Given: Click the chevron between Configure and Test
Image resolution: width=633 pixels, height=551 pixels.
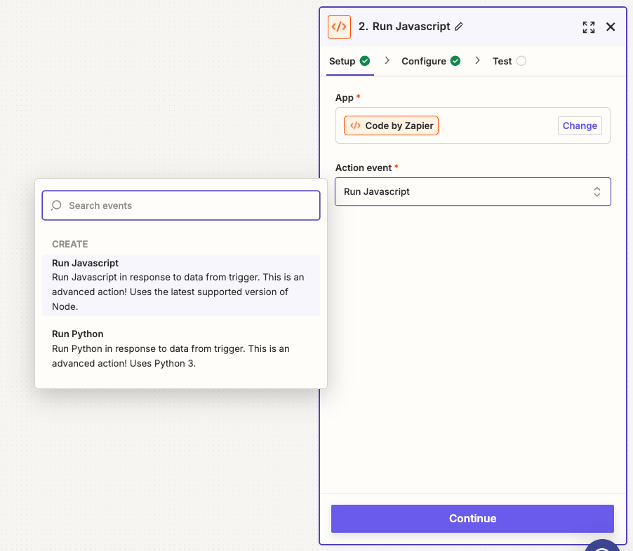Looking at the screenshot, I should pyautogui.click(x=478, y=60).
